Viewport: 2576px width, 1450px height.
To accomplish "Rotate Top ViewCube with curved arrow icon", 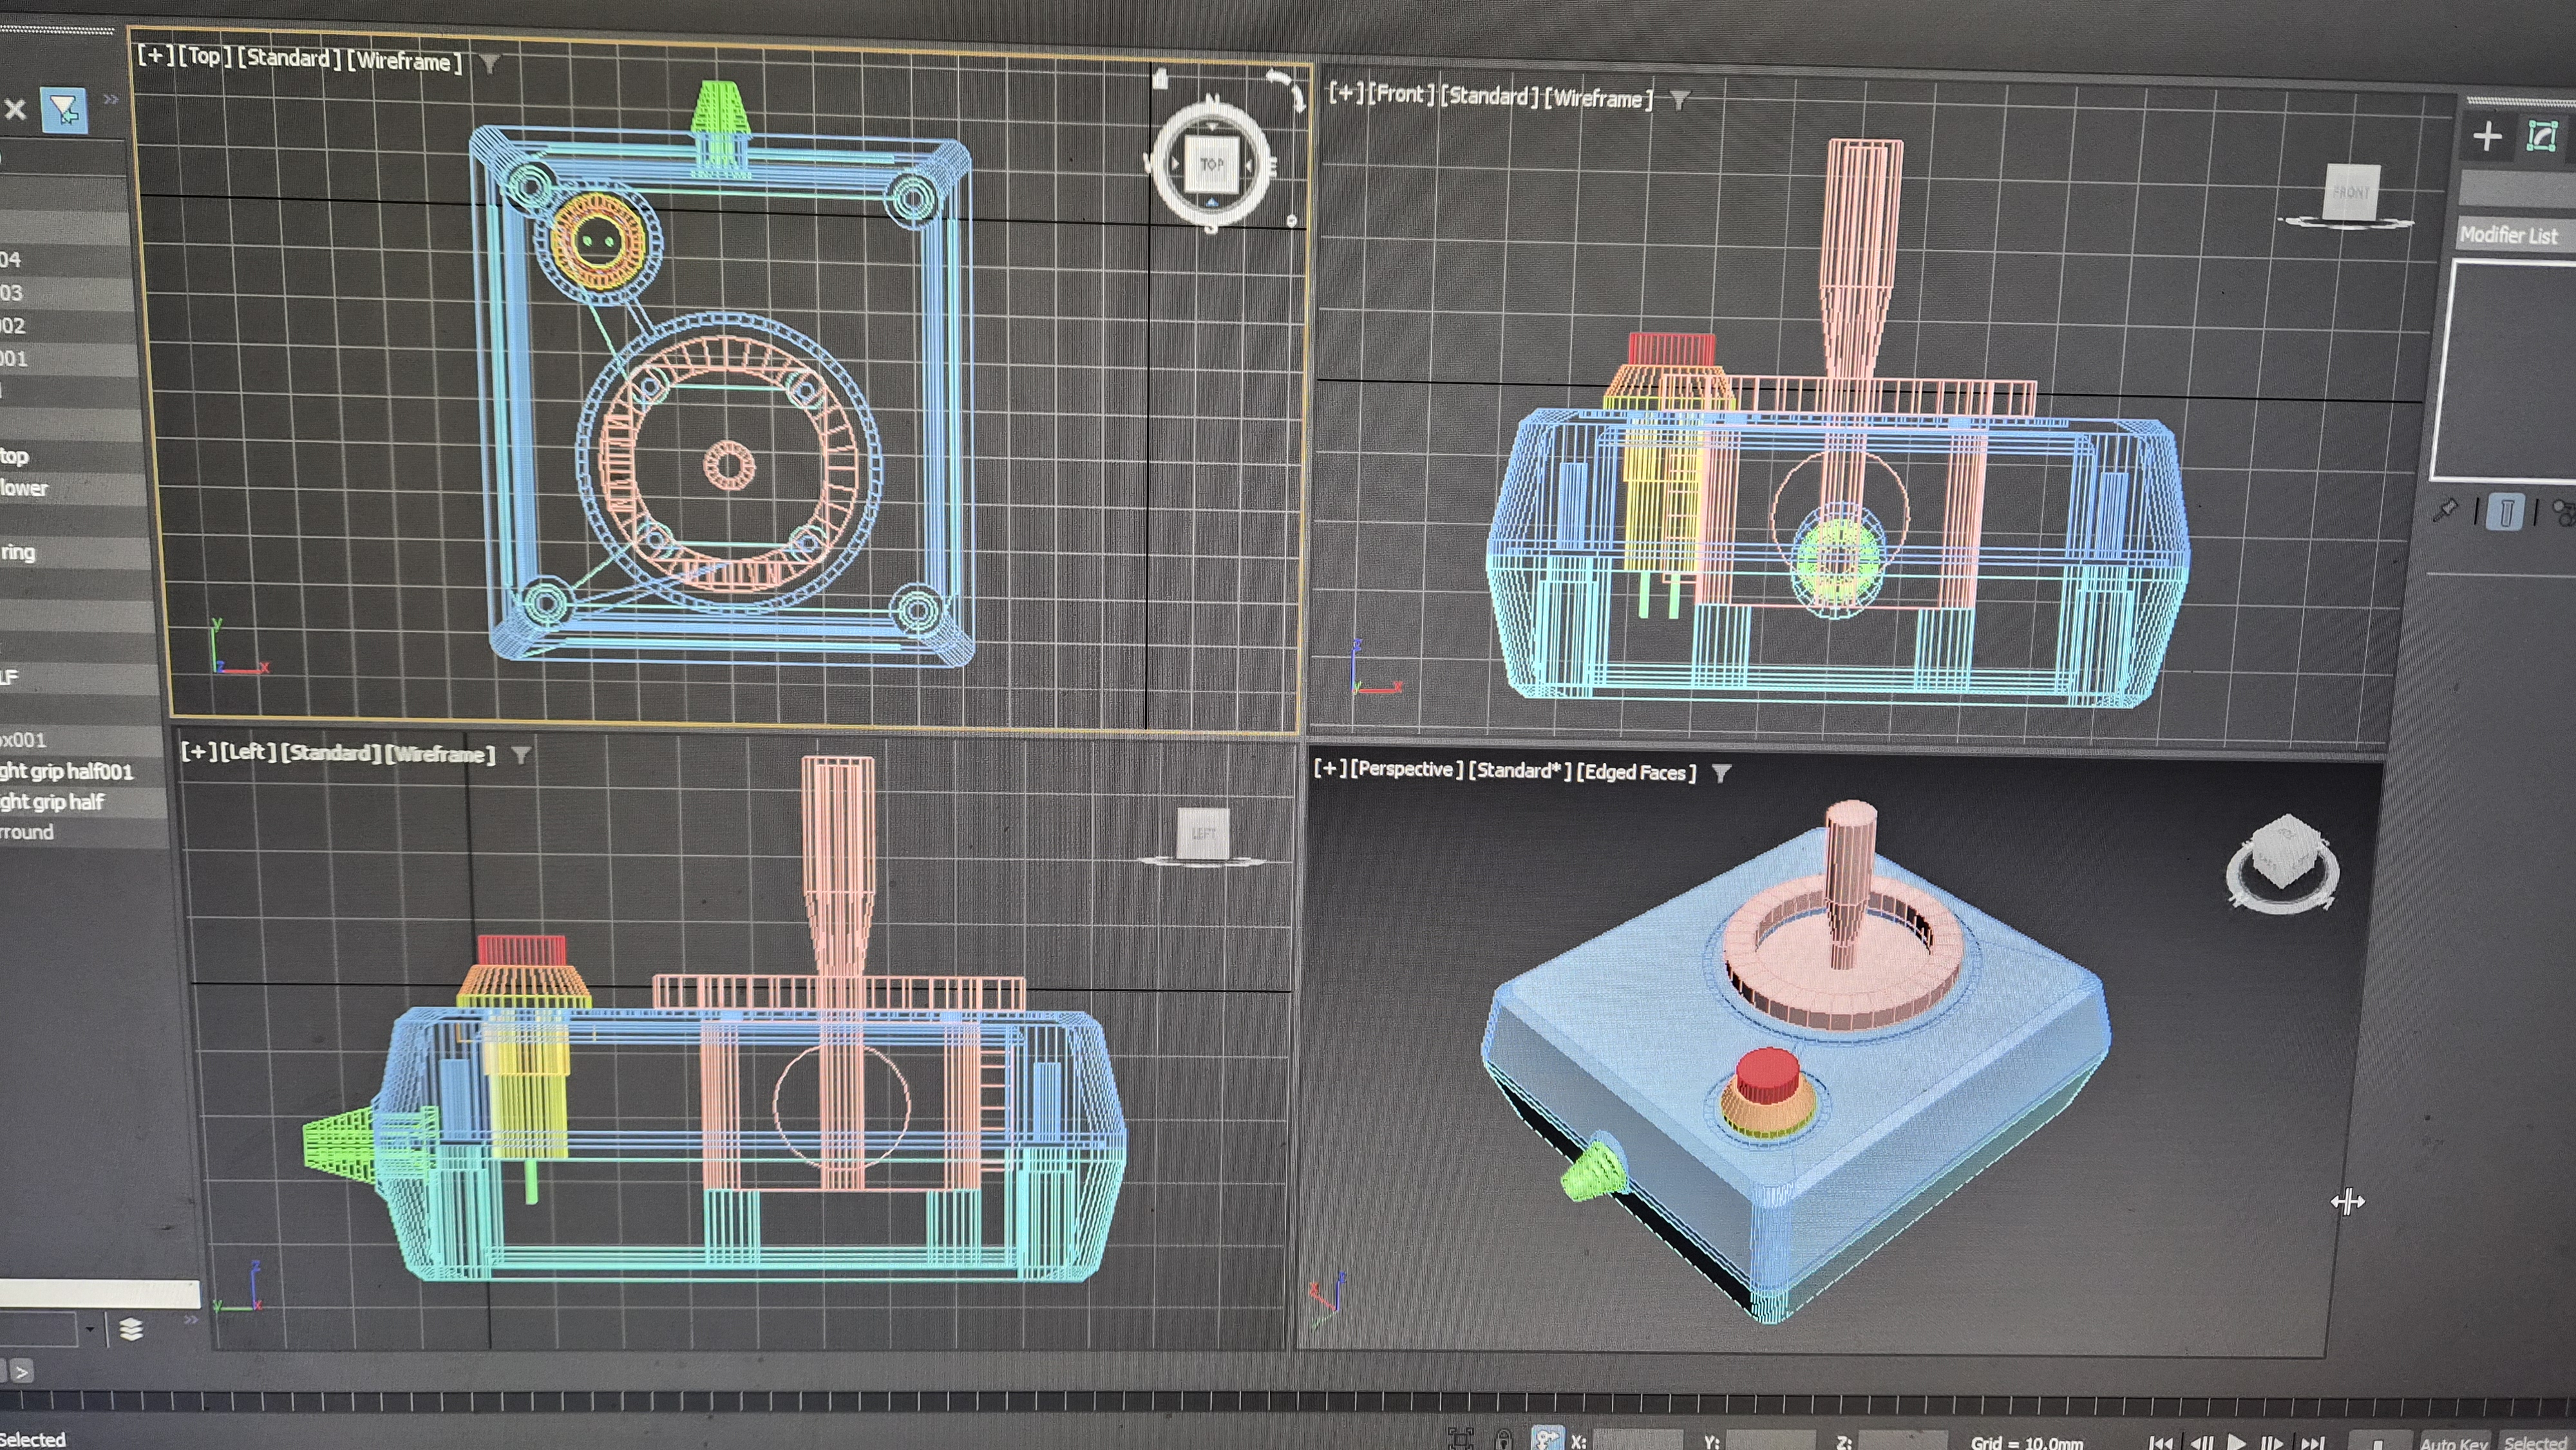I will pyautogui.click(x=1286, y=89).
